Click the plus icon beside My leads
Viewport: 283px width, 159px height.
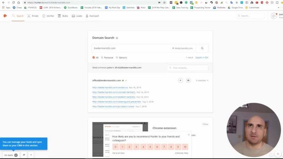tap(31, 155)
